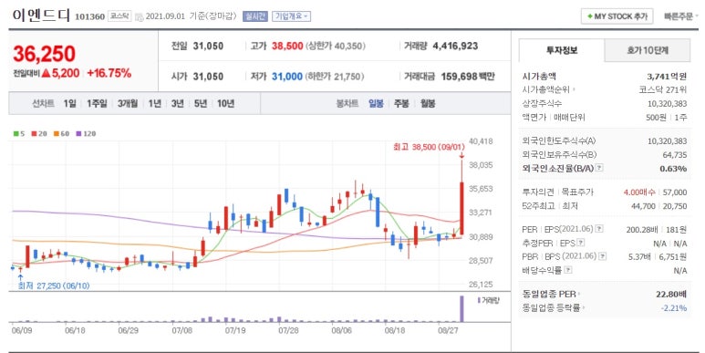Click the 200.28배 PER value
705x353 pixels.
point(641,229)
